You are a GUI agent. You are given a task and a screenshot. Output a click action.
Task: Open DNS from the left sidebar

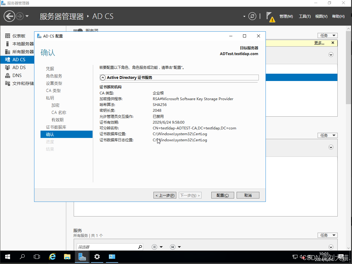coord(17,76)
